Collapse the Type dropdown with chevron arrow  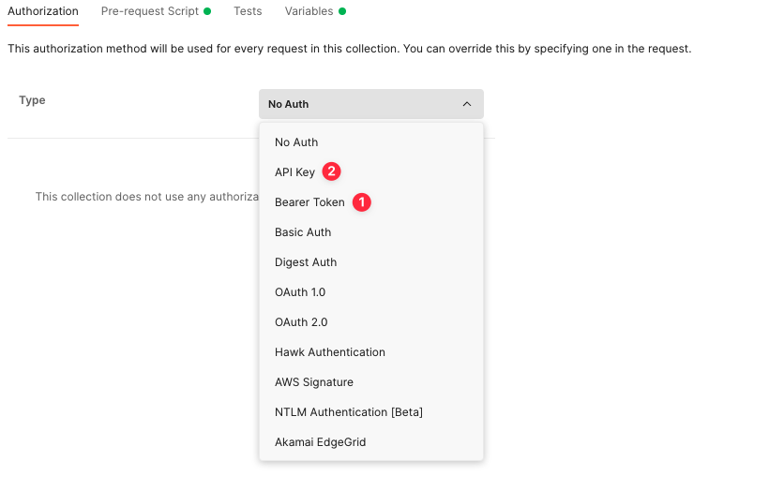coord(467,104)
